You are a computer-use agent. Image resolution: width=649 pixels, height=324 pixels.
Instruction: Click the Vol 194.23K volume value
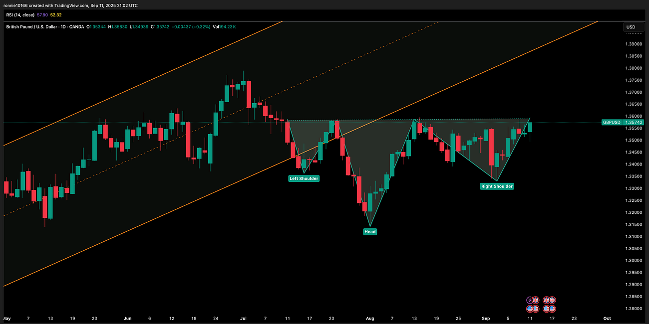(224, 27)
